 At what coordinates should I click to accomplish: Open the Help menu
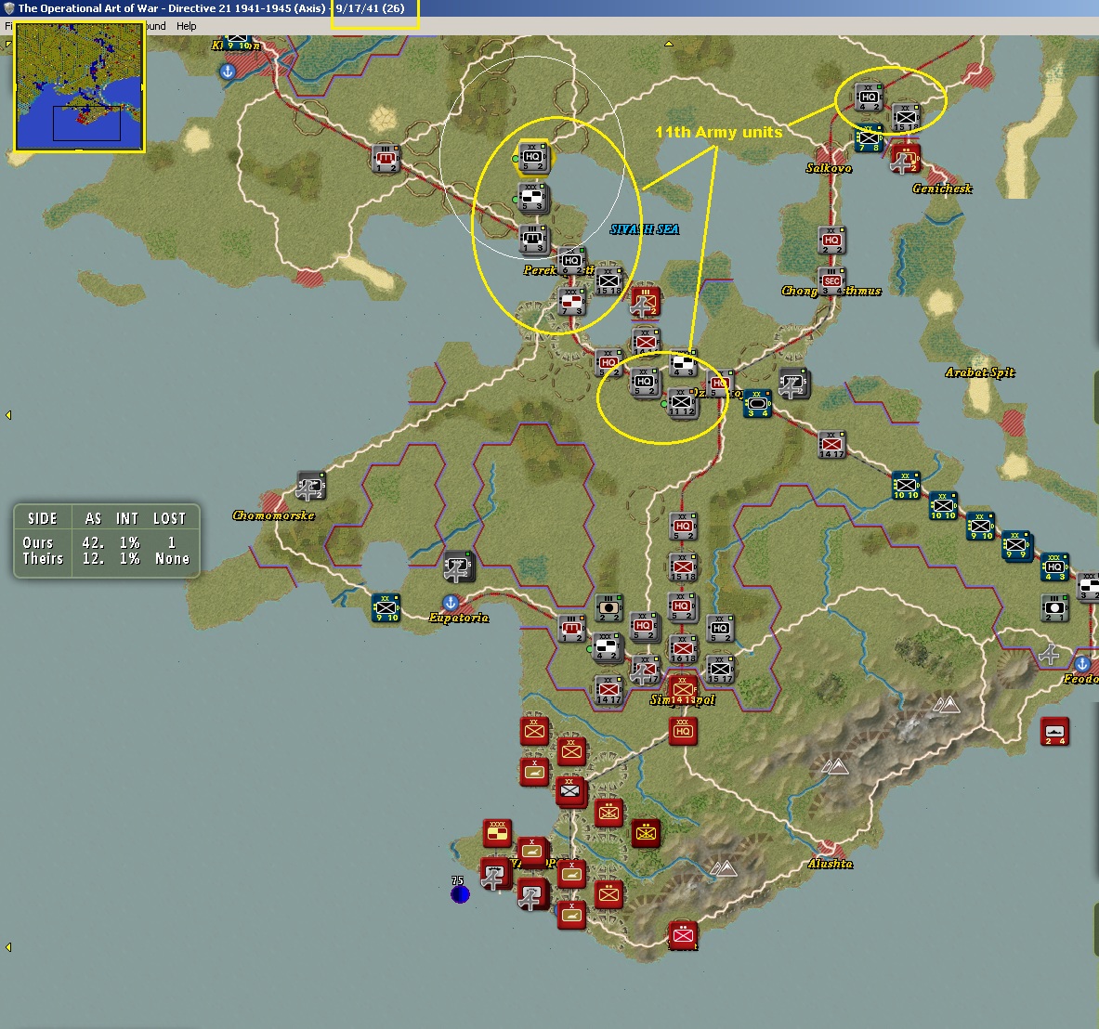187,26
